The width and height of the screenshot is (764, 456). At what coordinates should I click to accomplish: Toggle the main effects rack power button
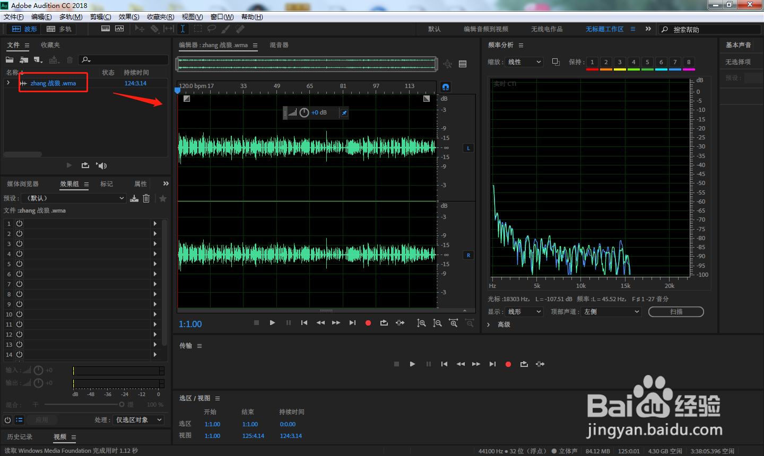8,420
